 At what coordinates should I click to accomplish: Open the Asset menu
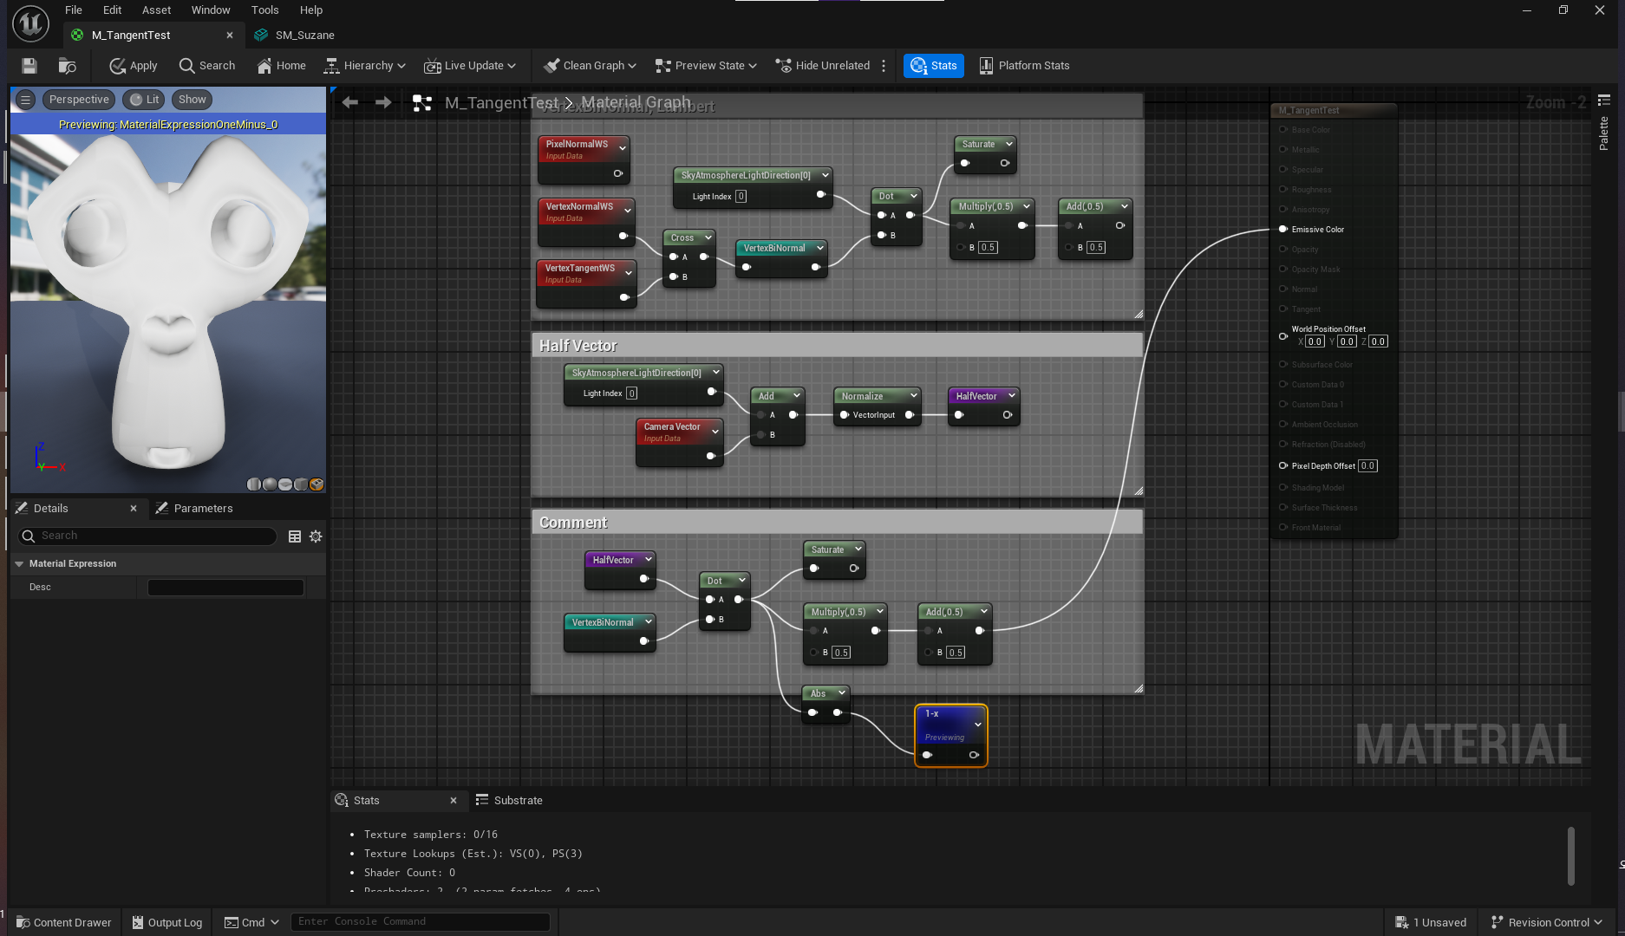pos(157,10)
